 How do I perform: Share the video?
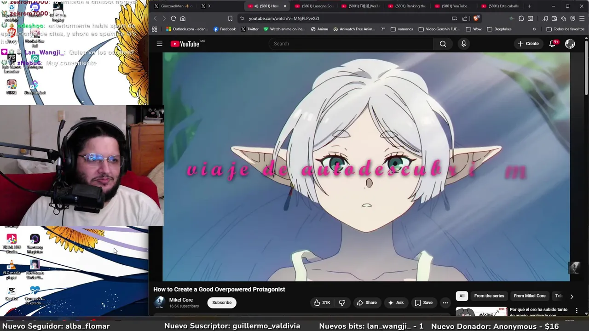(367, 302)
